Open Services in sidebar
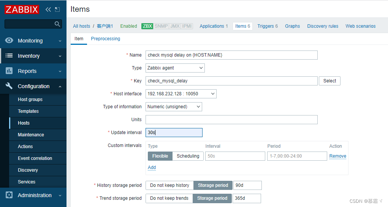This screenshot has width=388, height=207. pos(27,182)
